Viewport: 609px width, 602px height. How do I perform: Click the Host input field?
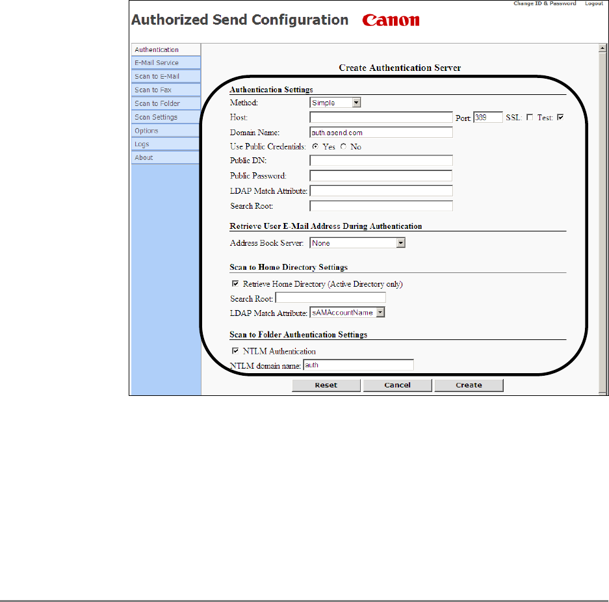pos(381,117)
